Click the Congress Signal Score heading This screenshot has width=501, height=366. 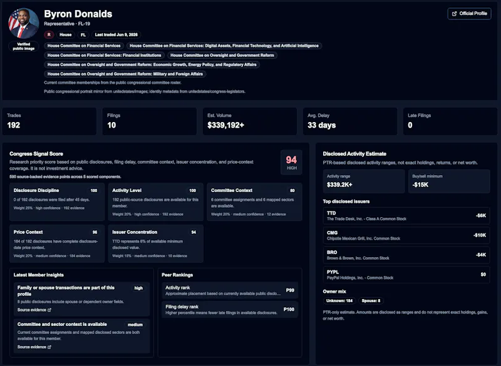point(36,154)
